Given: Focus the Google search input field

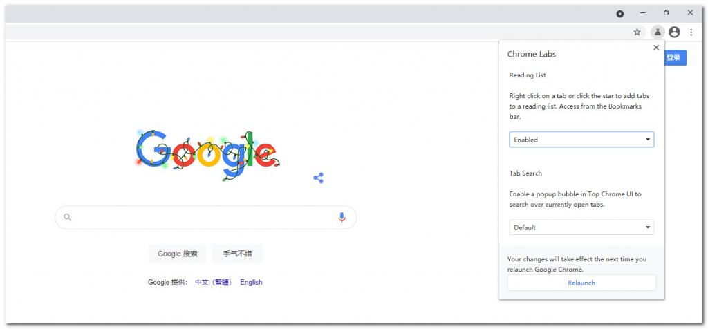Looking at the screenshot, I should 205,218.
